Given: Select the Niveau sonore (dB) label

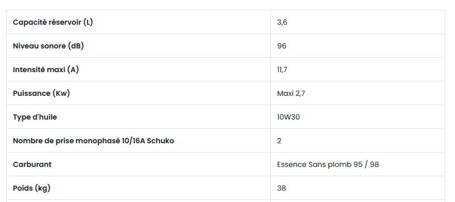Looking at the screenshot, I should pos(49,46).
